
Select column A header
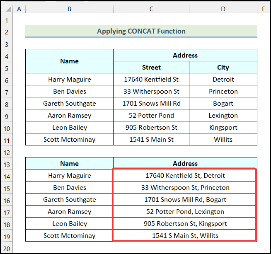19,9
